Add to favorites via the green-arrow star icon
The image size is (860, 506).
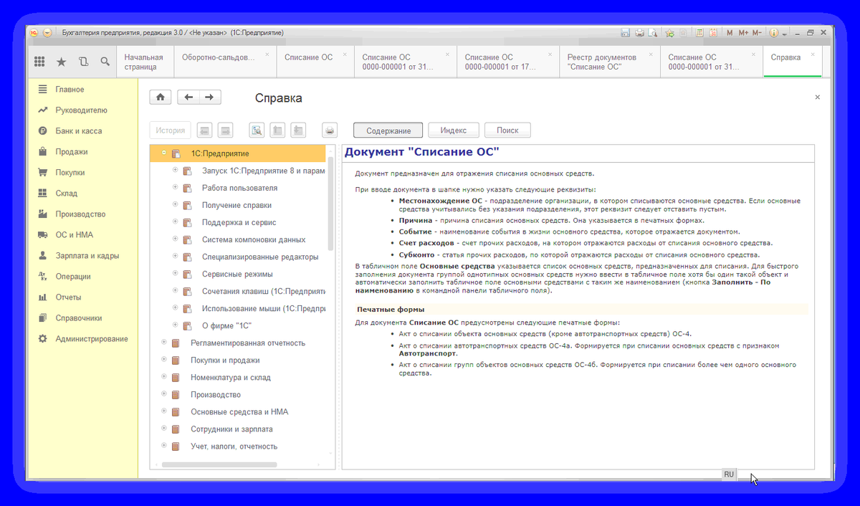[x=669, y=33]
